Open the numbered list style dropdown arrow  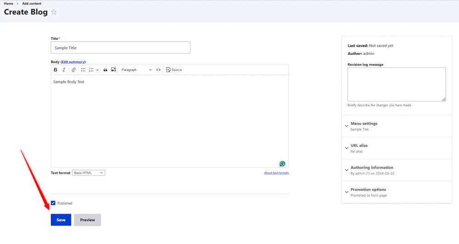pyautogui.click(x=97, y=70)
